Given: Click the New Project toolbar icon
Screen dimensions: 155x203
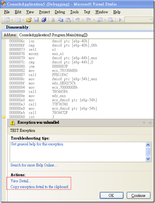Looking at the screenshot, I should point(7,20).
